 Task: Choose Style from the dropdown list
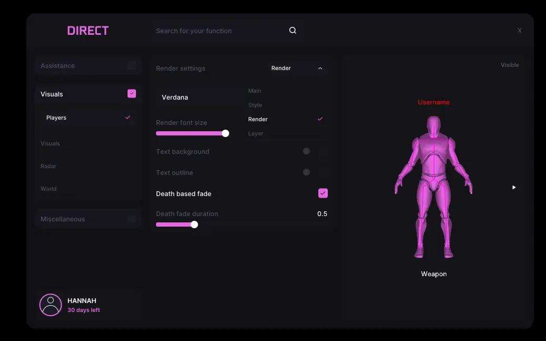click(255, 105)
